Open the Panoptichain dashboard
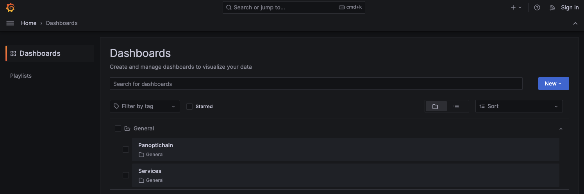The height and width of the screenshot is (194, 584). (155, 145)
